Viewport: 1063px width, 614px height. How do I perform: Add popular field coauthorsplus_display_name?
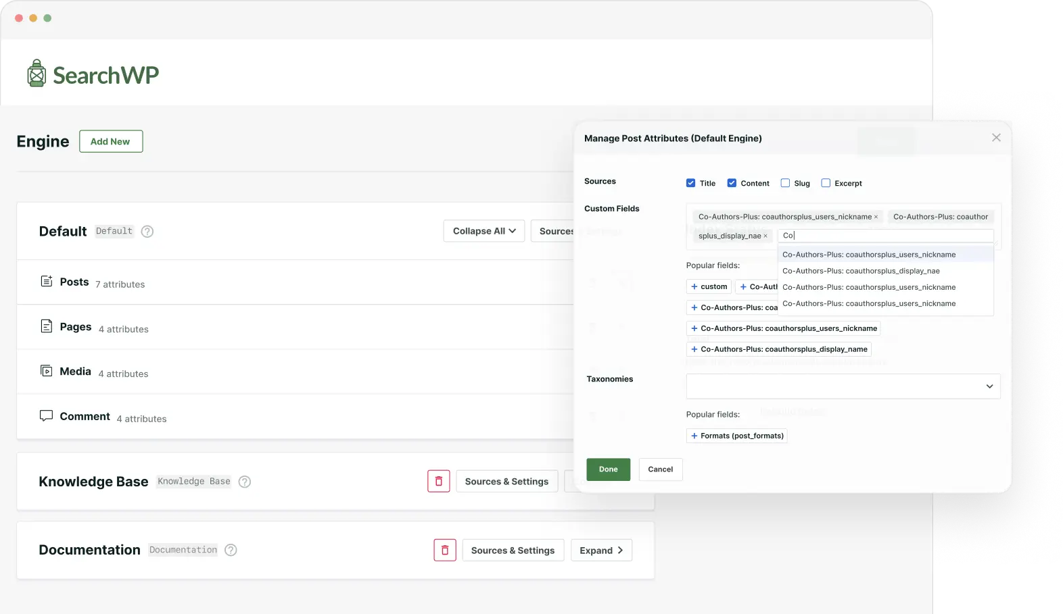tap(778, 349)
